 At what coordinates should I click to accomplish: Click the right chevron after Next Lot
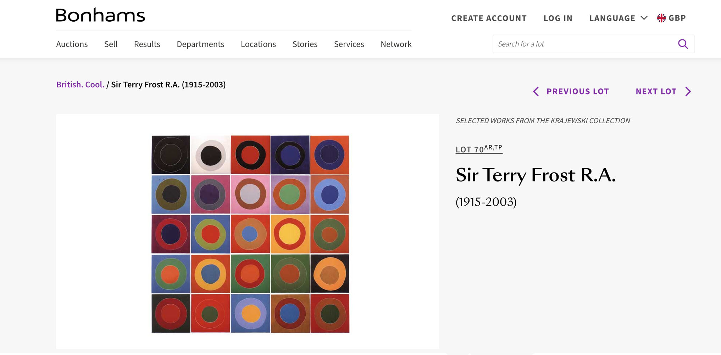pyautogui.click(x=688, y=92)
